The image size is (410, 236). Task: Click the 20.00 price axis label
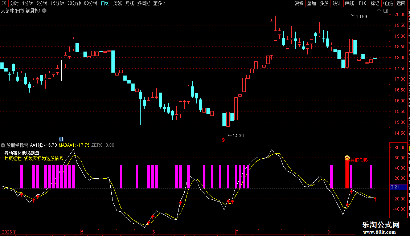tap(400, 15)
